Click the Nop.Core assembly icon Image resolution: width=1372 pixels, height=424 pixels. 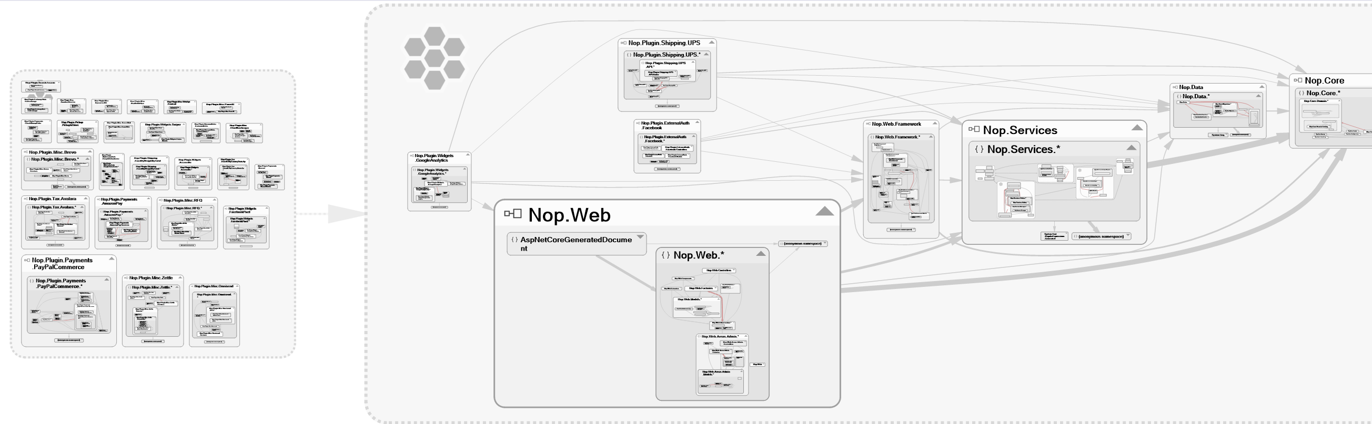click(1298, 80)
